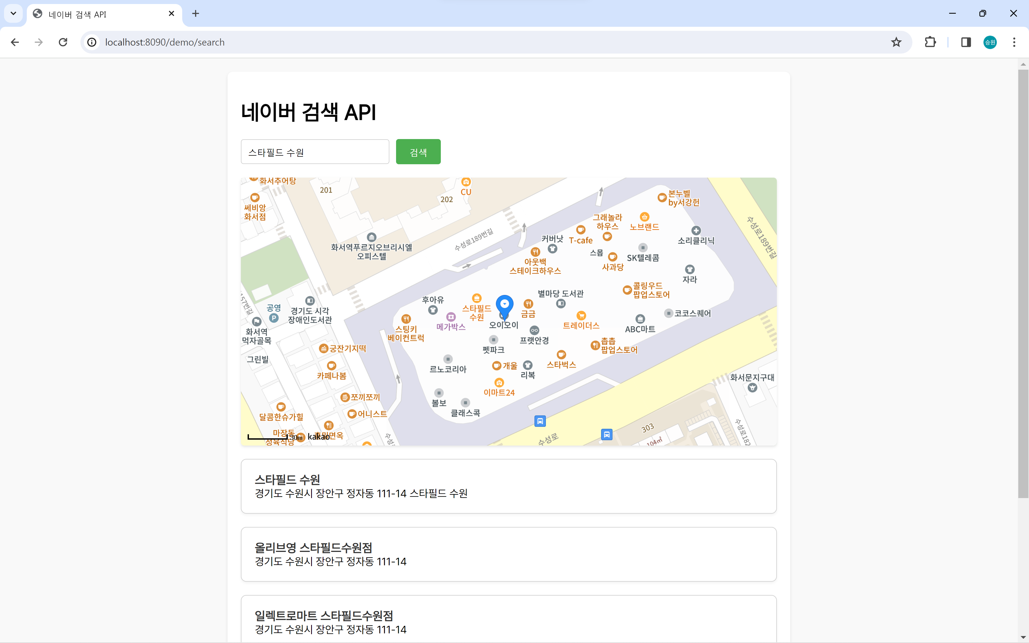The image size is (1029, 643).
Task: Toggle the browser side panel icon
Action: click(966, 42)
